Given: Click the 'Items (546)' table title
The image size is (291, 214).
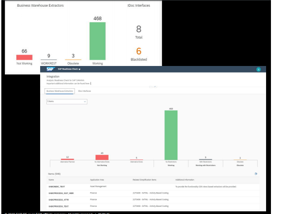Looking at the screenshot, I should pyautogui.click(x=54, y=174).
